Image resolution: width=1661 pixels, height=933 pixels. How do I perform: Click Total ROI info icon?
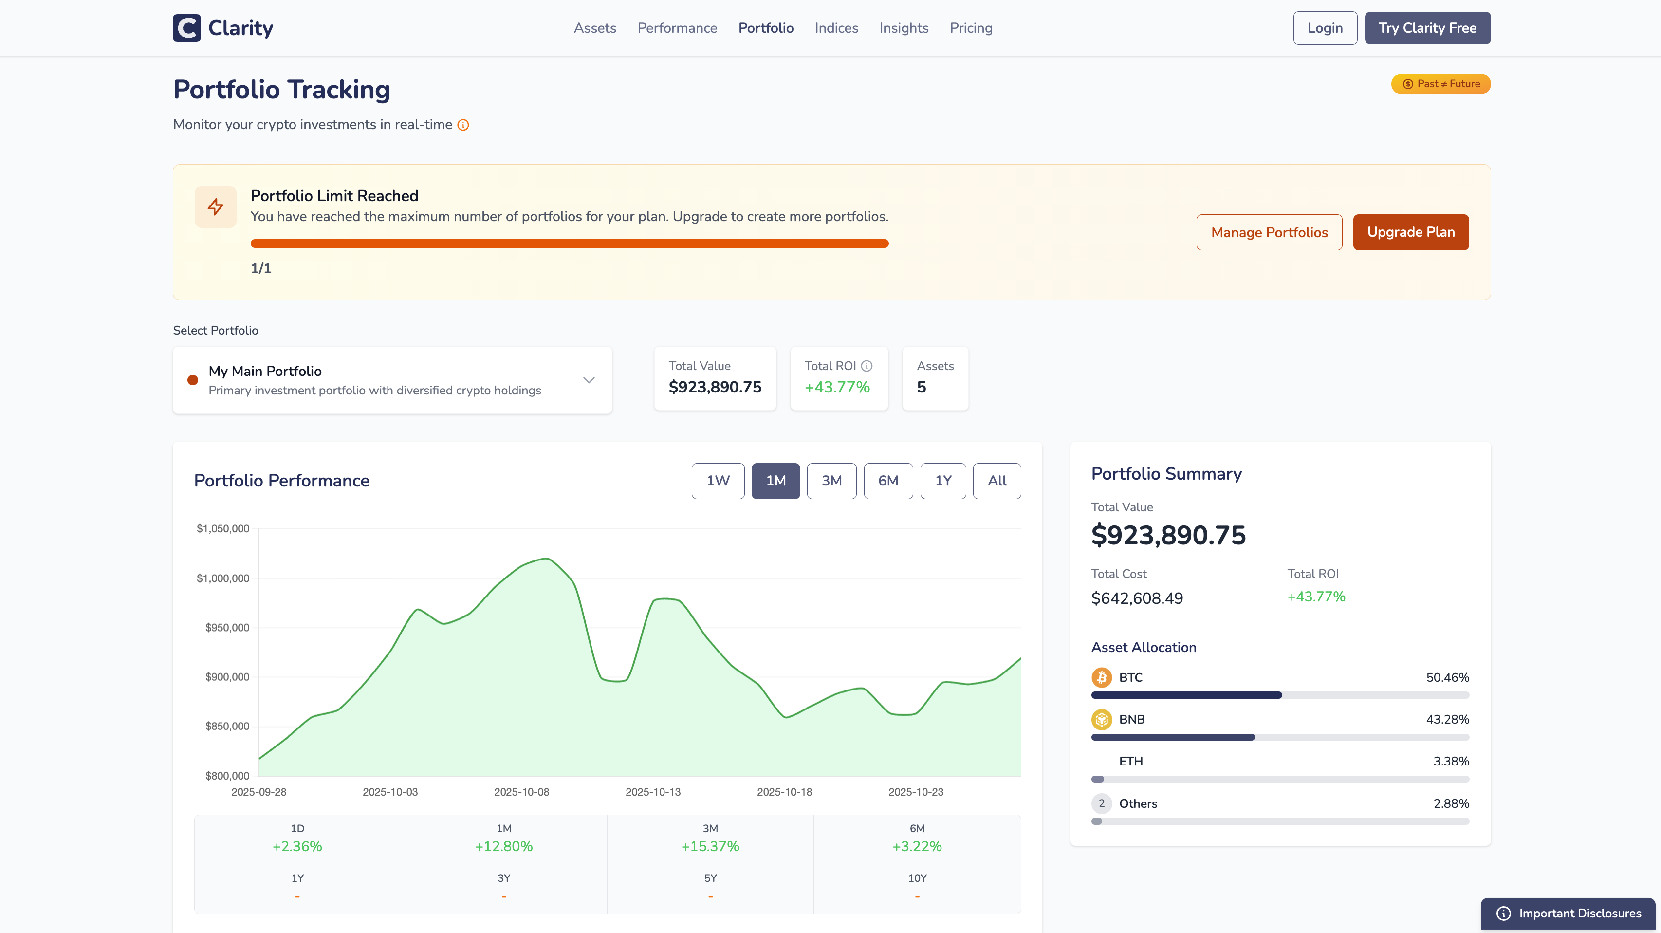click(867, 366)
